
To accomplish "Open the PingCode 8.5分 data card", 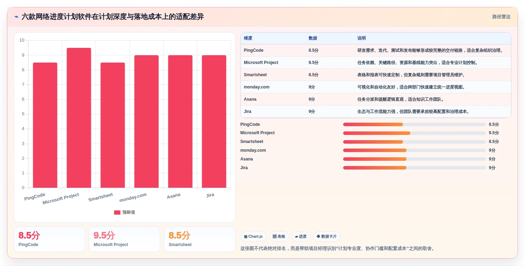I will point(49,239).
